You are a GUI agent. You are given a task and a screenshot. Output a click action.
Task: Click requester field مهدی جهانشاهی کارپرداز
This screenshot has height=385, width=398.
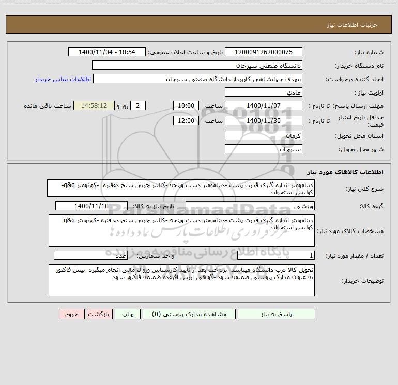tap(198, 79)
